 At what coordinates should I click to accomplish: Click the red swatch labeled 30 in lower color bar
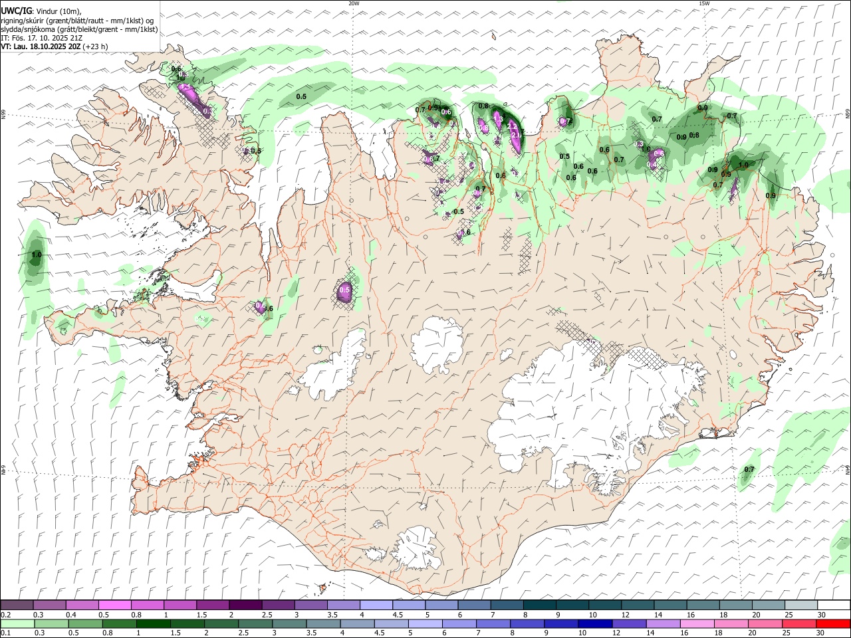click(x=833, y=623)
